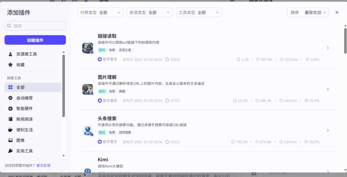The image size is (347, 177).
Task: Click sidebar scrollbar up arrow
Action: pos(64,52)
